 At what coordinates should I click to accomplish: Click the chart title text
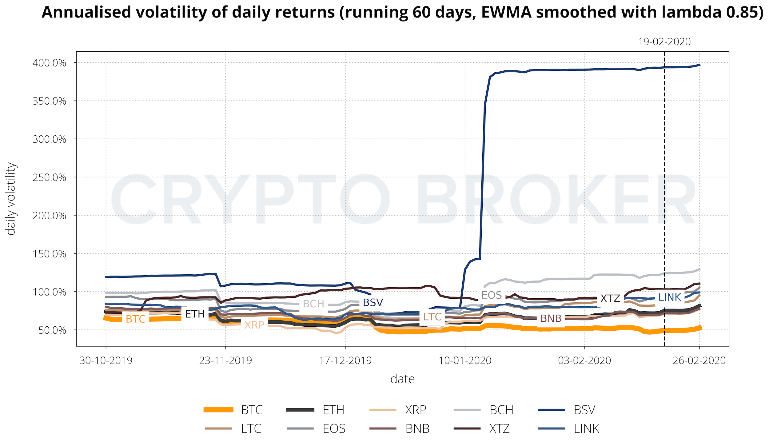402,12
